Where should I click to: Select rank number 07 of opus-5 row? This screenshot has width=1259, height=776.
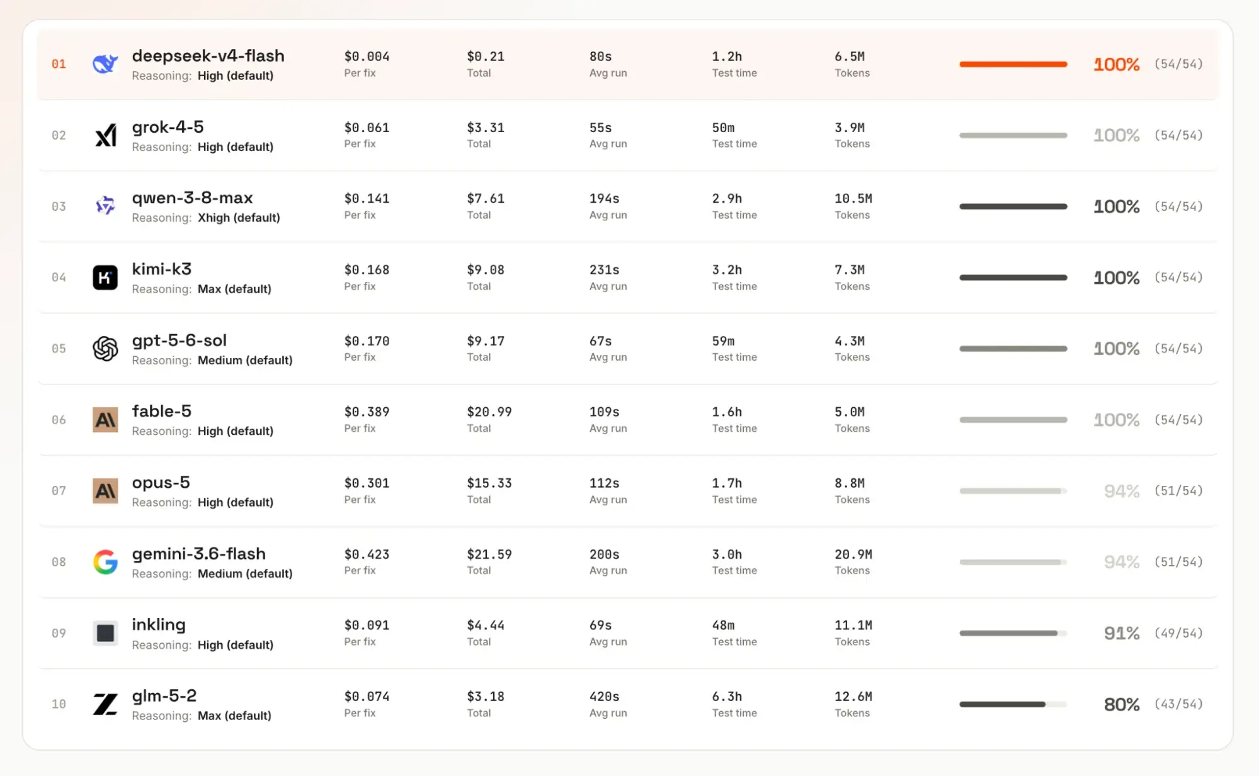coord(59,491)
